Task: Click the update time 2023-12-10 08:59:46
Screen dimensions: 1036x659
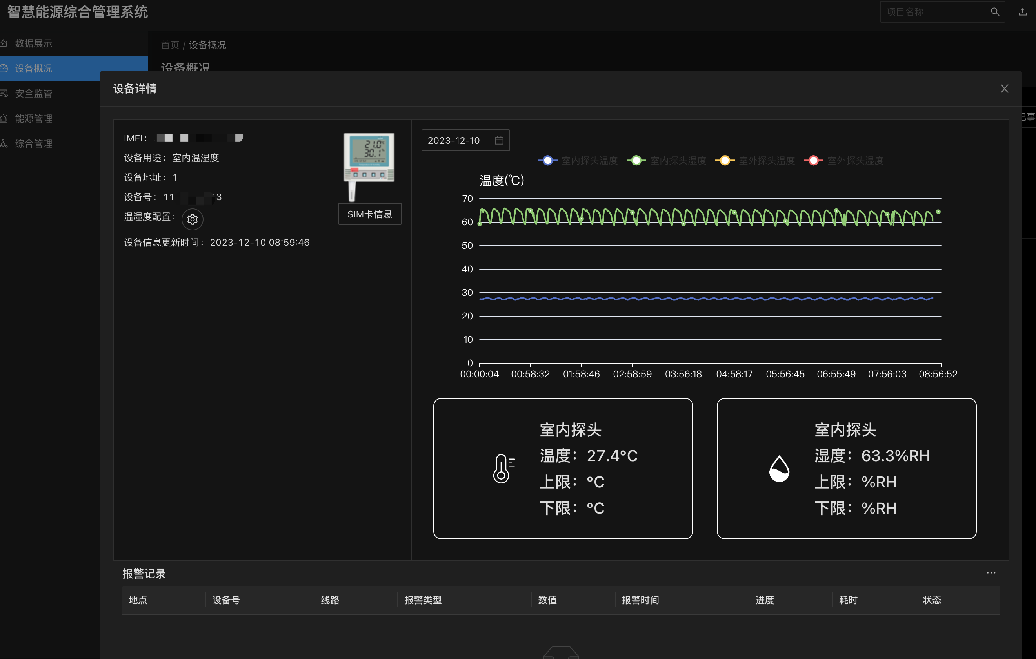Action: (260, 243)
